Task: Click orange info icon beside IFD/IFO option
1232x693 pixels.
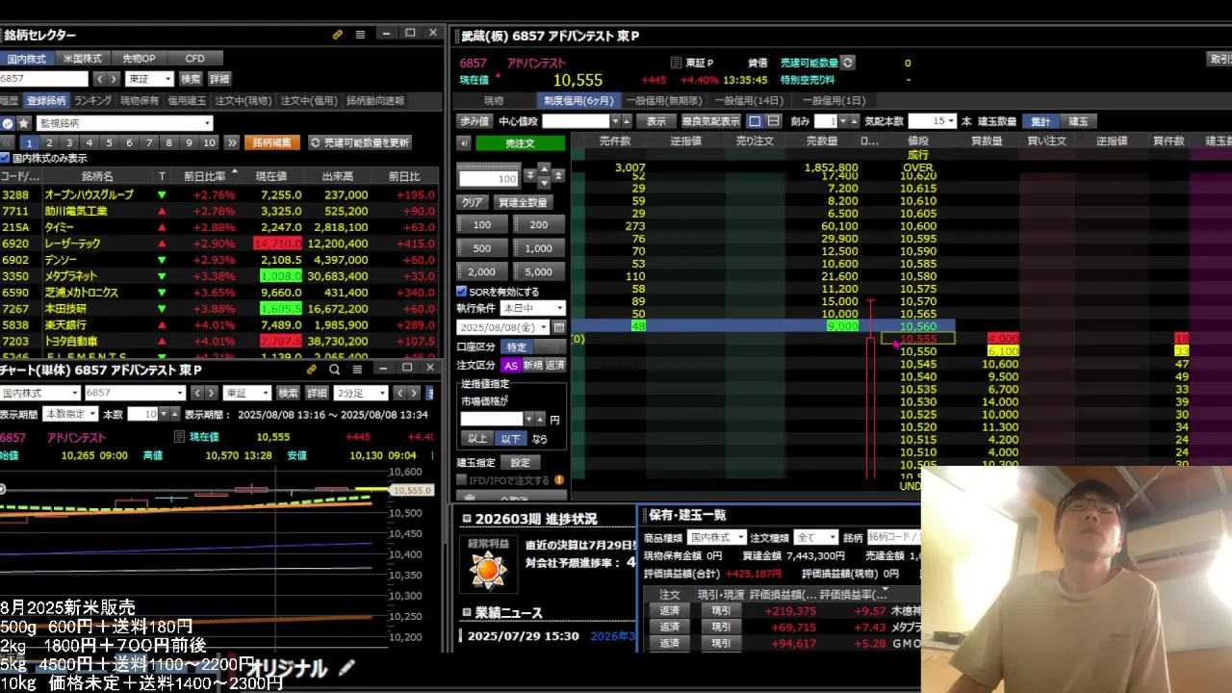Action: 559,479
